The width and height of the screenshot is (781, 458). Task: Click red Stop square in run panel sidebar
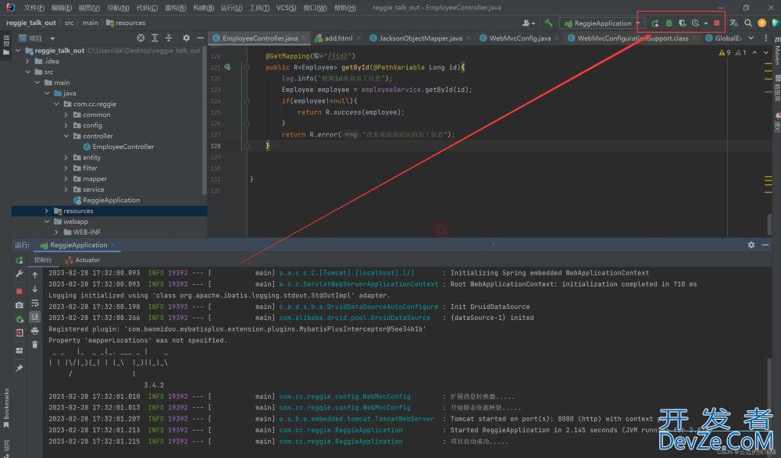[x=20, y=291]
